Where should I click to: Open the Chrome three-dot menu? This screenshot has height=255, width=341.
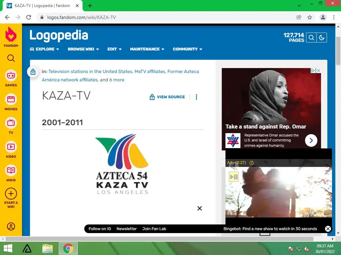tap(334, 17)
